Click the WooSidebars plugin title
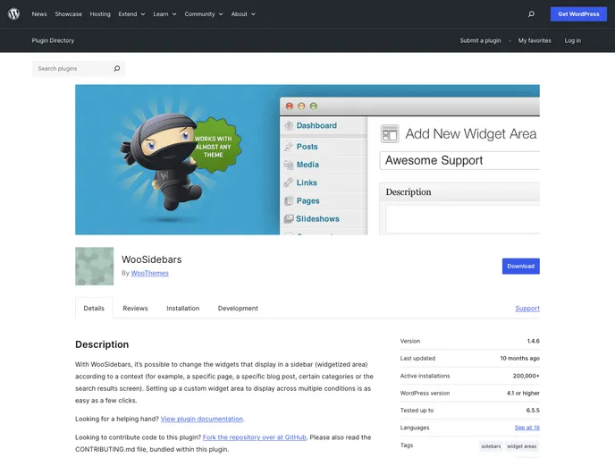The image size is (615, 458). click(151, 259)
